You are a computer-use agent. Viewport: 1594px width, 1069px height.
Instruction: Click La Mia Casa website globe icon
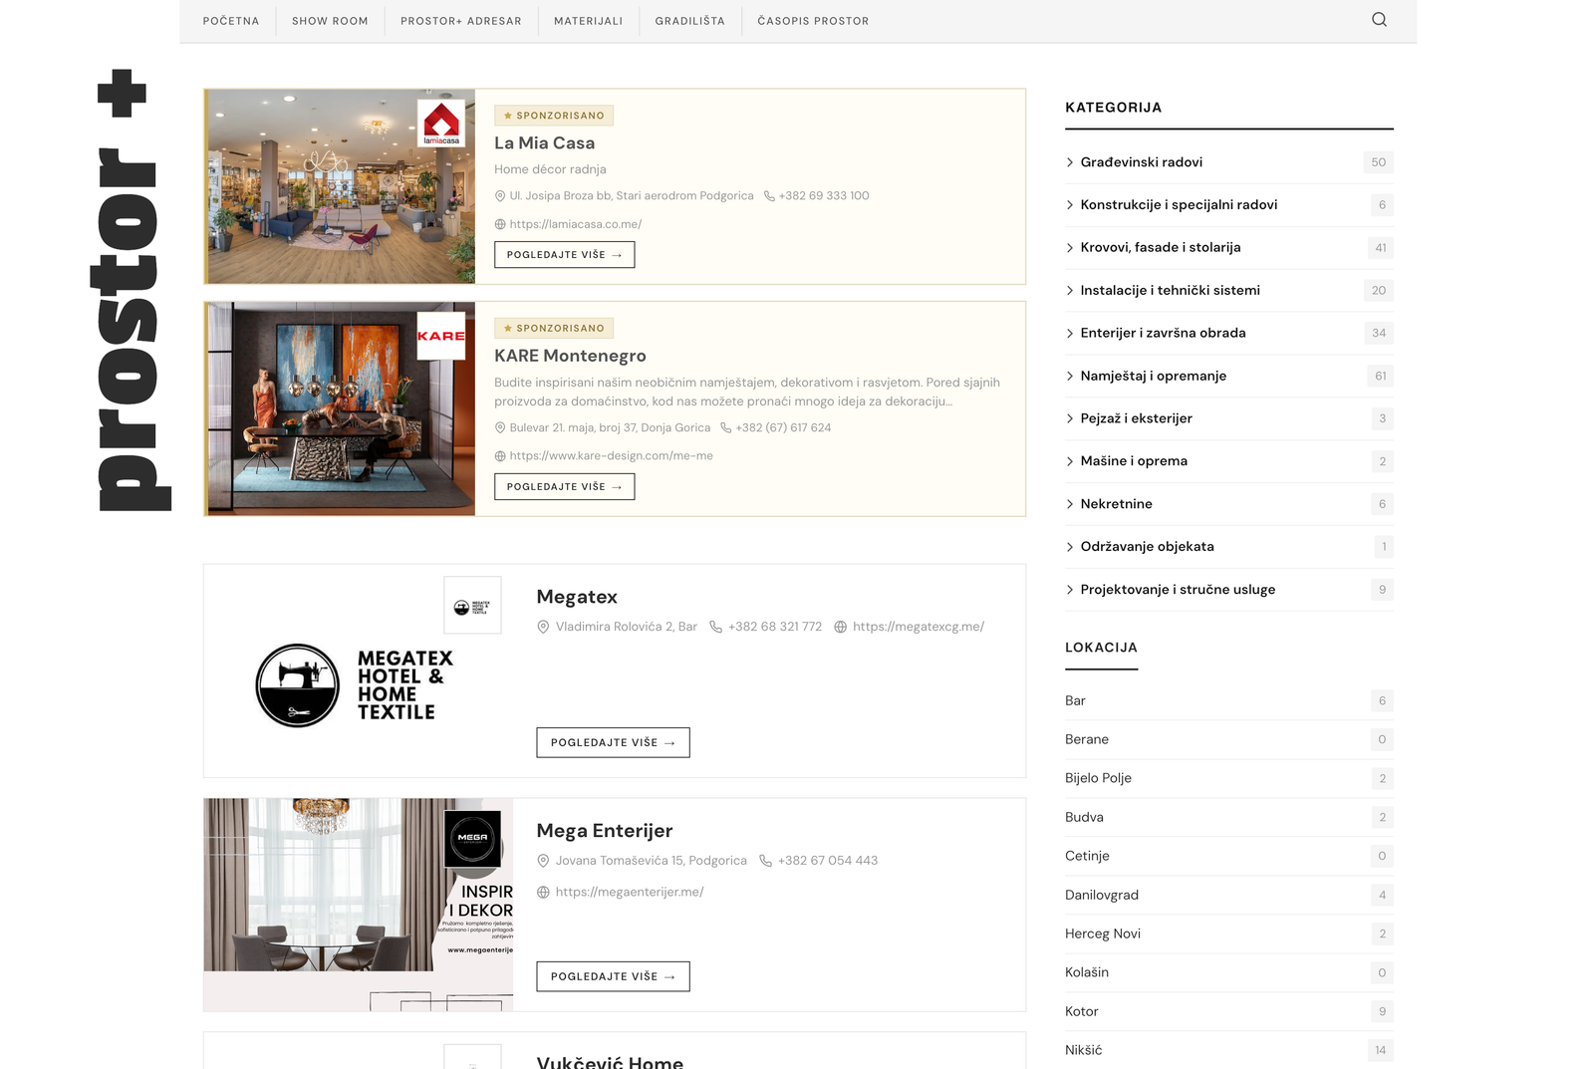click(x=500, y=224)
